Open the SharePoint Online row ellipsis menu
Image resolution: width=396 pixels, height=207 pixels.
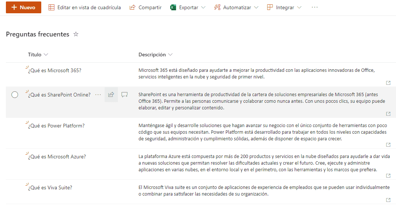coord(98,95)
